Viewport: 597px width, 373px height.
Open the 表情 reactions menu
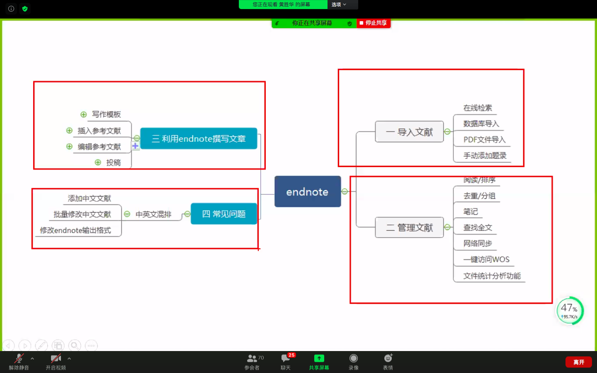click(388, 362)
